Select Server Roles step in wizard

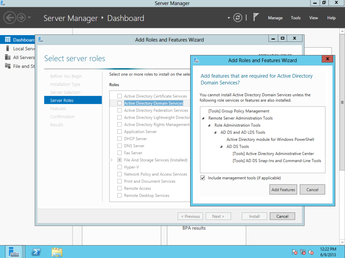point(73,100)
